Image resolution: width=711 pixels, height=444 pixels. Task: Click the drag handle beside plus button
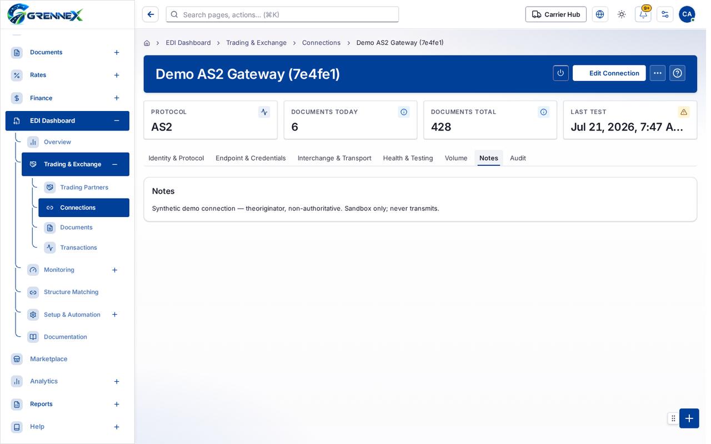tap(673, 418)
